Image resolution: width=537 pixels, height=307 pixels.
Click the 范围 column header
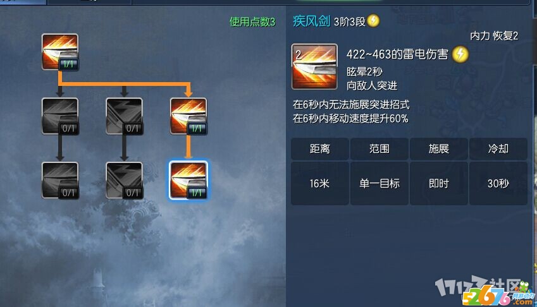pyautogui.click(x=380, y=148)
